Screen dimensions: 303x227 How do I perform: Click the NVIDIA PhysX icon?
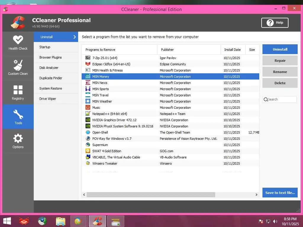88,126
